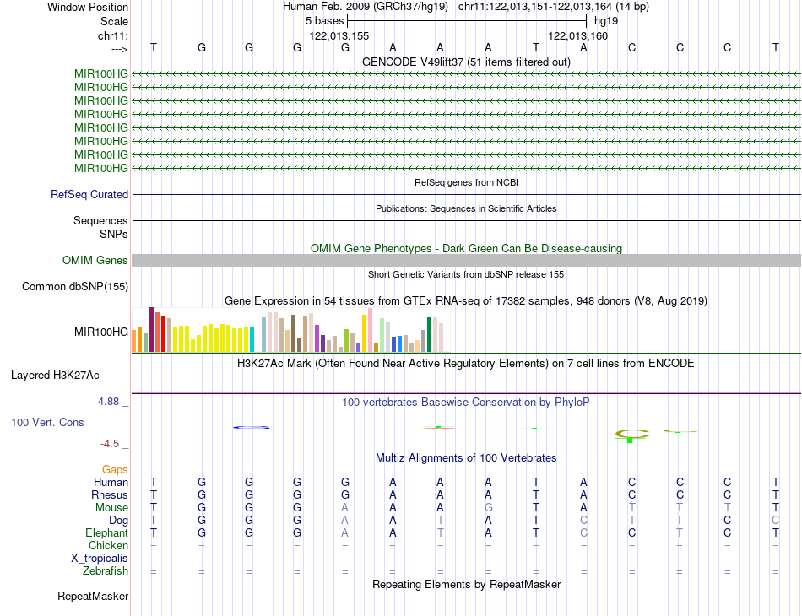
Task: Click the Rhesus species label
Action: (x=110, y=494)
